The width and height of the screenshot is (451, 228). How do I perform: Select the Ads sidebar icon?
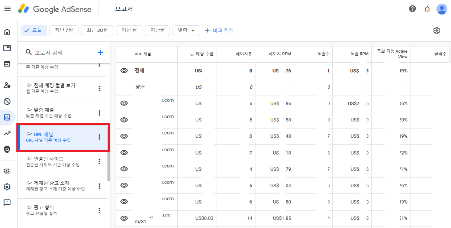[7, 48]
